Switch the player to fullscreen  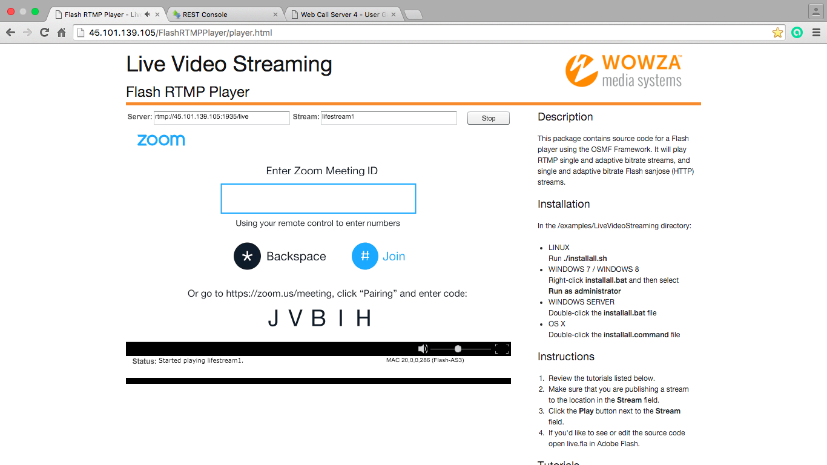tap(502, 349)
